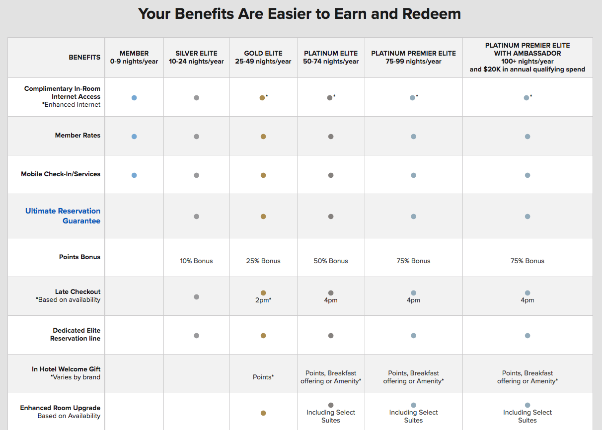
Task: Click the Gold Elite dot for Dedicated Elite Reservation line
Action: tap(263, 336)
